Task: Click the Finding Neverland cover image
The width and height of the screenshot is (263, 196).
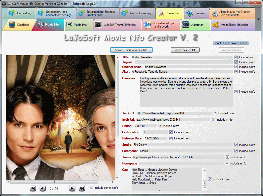Action: [60, 118]
